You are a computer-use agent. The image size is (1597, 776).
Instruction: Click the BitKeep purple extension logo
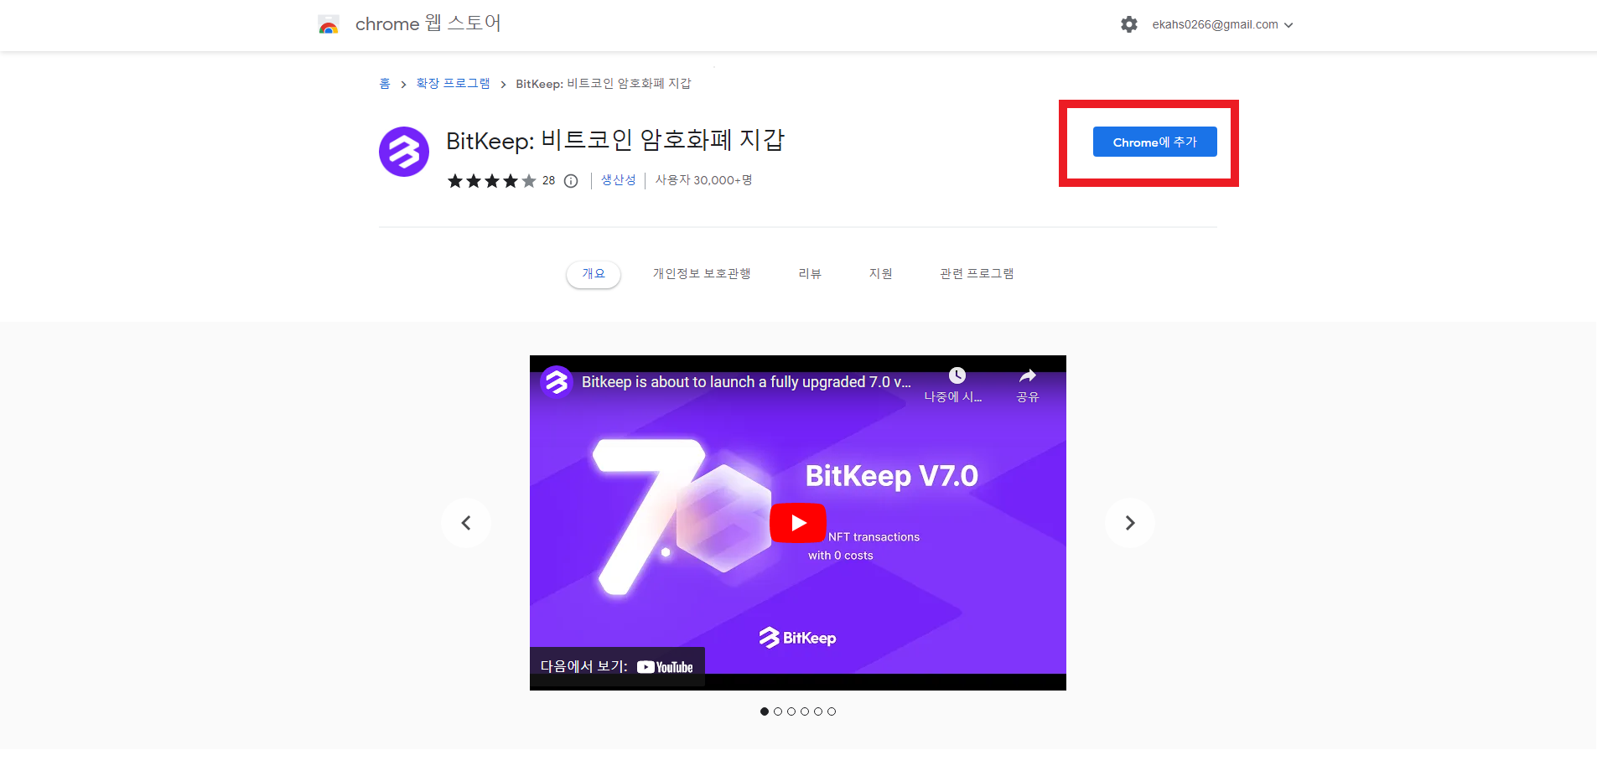pyautogui.click(x=403, y=152)
